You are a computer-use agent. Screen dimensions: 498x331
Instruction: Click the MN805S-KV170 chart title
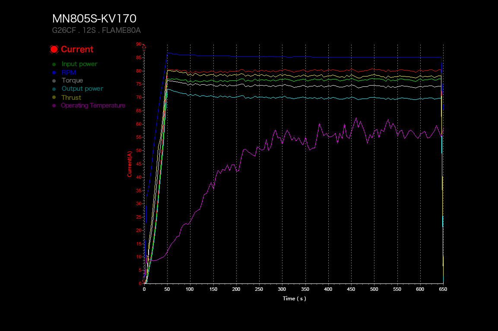pyautogui.click(x=94, y=19)
